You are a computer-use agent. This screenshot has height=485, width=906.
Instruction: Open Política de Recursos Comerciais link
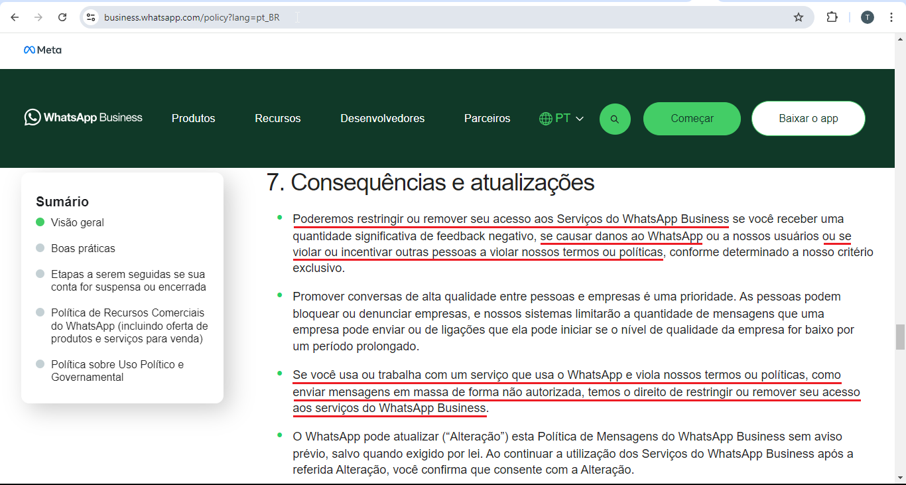(129, 326)
